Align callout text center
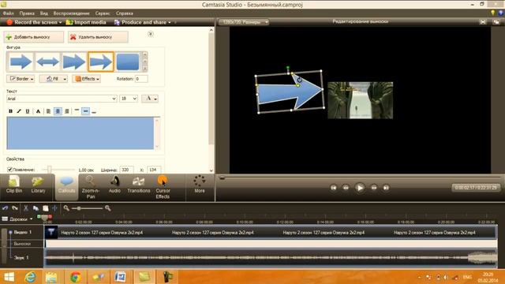The image size is (505, 284). pos(58,111)
